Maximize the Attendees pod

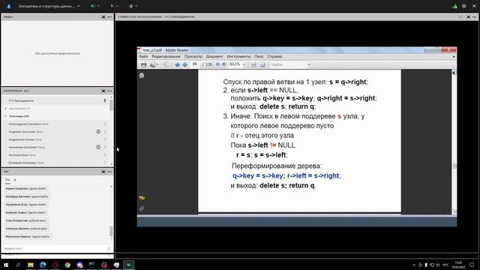click(x=103, y=91)
